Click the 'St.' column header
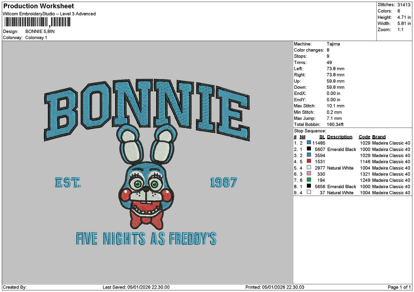This screenshot has width=414, height=292. [322, 137]
